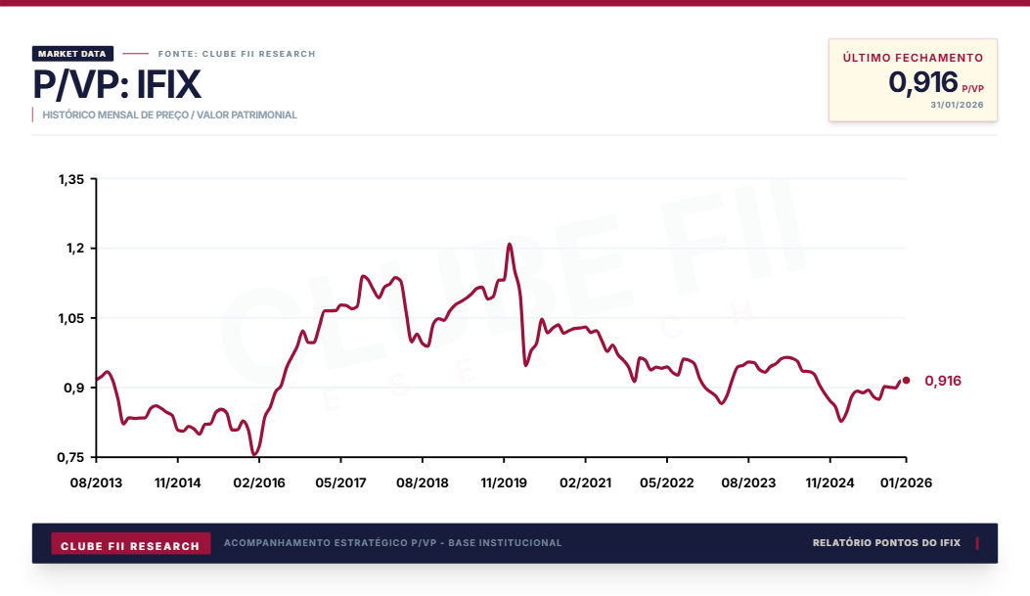Click the 0,916 closing value in card

922,83
